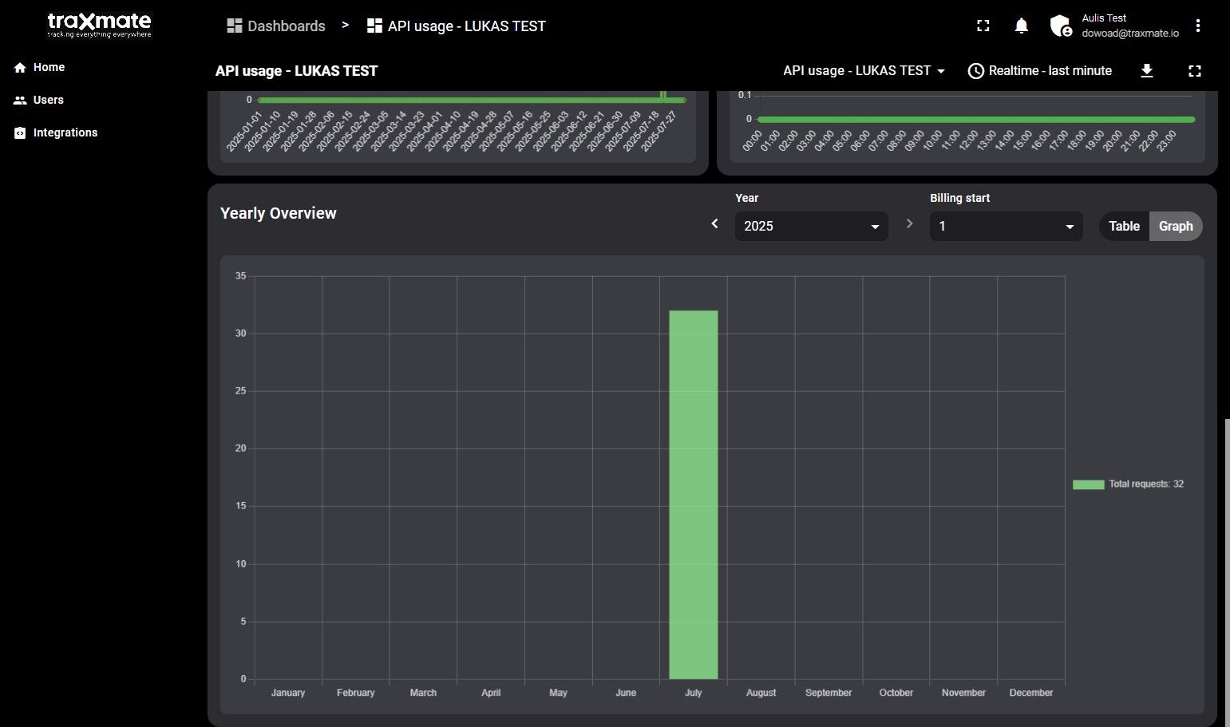Open the Year 2025 dropdown
1230x727 pixels.
(x=810, y=226)
